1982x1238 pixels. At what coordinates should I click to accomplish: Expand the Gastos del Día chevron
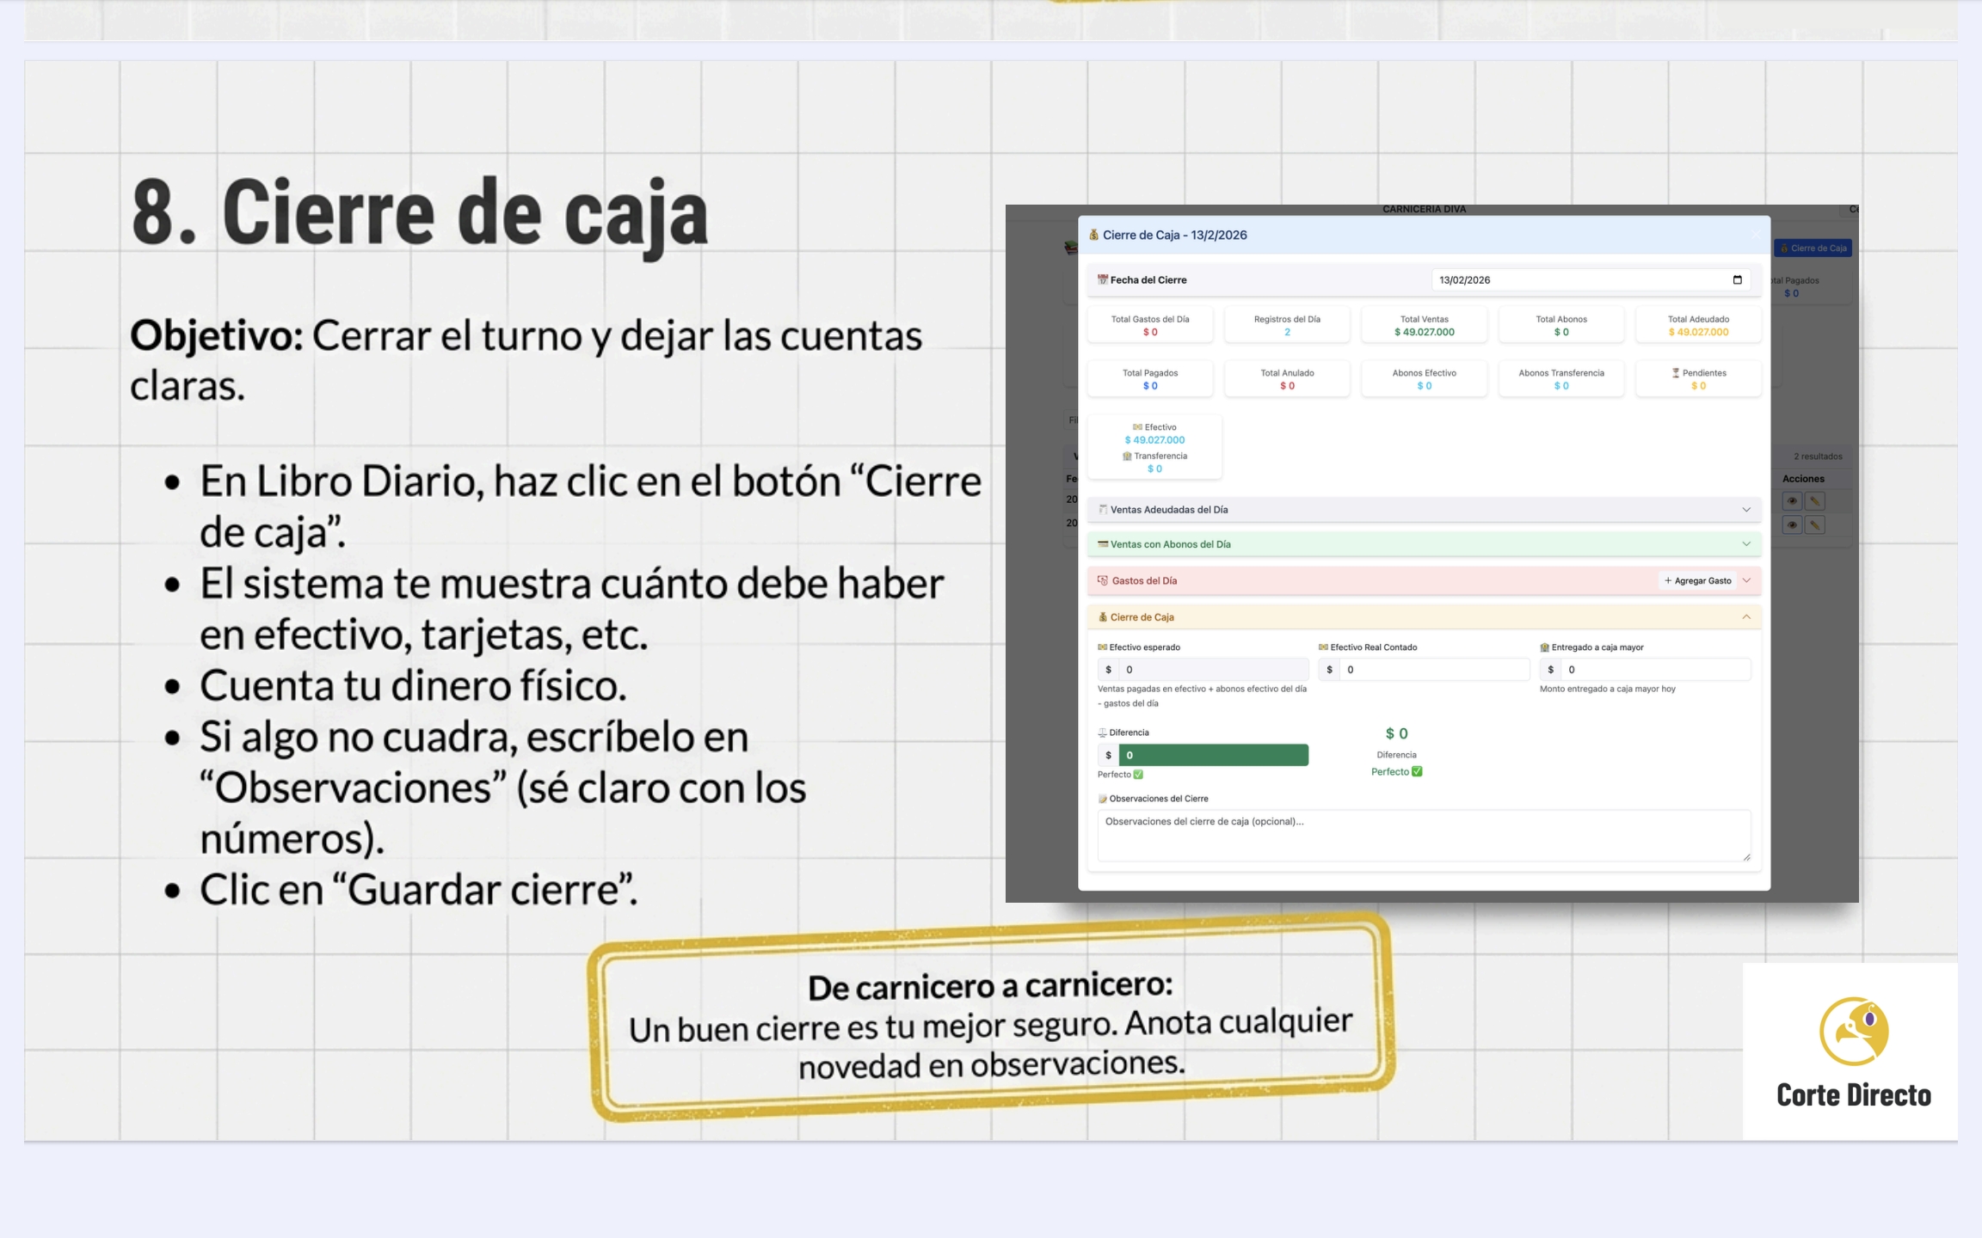tap(1746, 580)
